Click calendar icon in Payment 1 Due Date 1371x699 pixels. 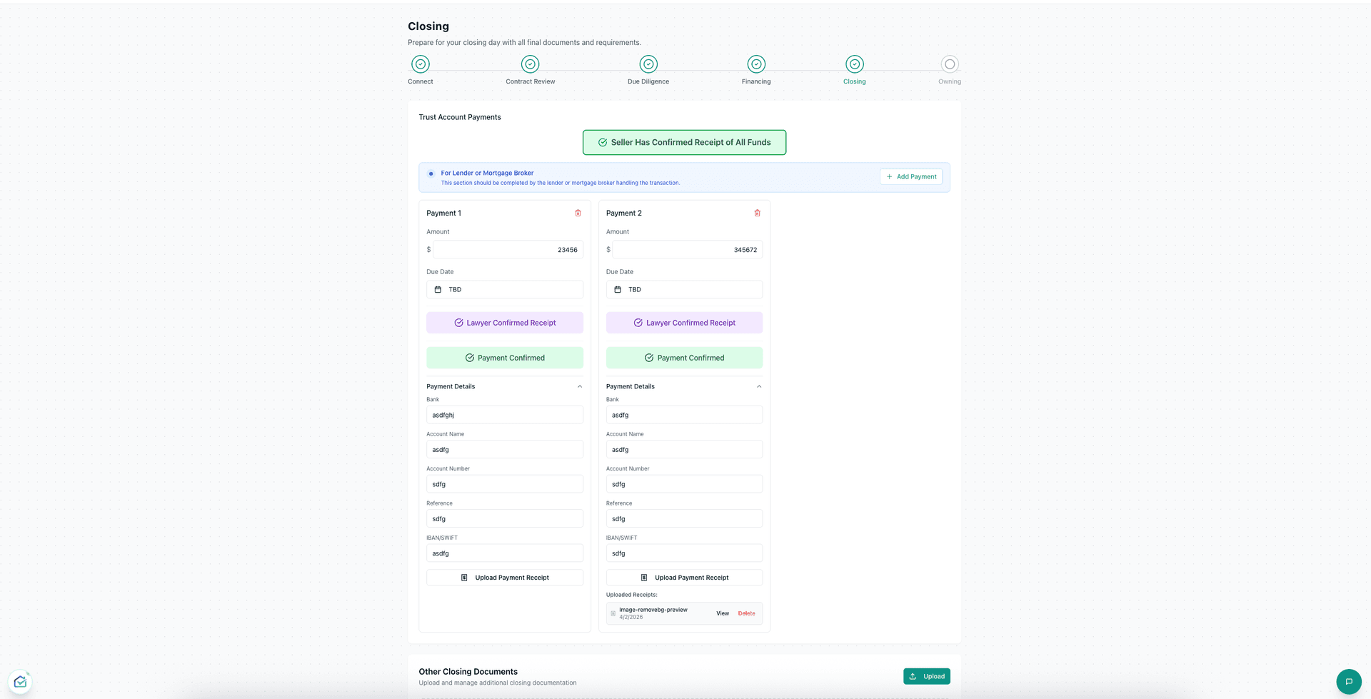438,289
